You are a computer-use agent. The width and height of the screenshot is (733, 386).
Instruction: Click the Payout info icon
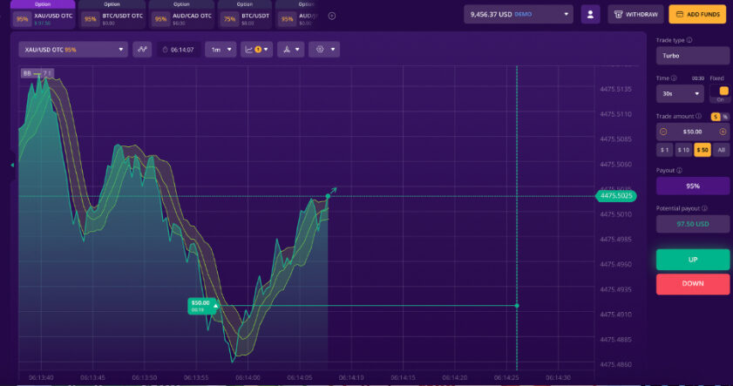click(679, 171)
